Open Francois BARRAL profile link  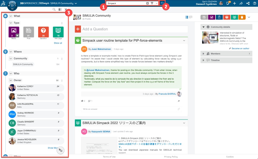pos(167,94)
